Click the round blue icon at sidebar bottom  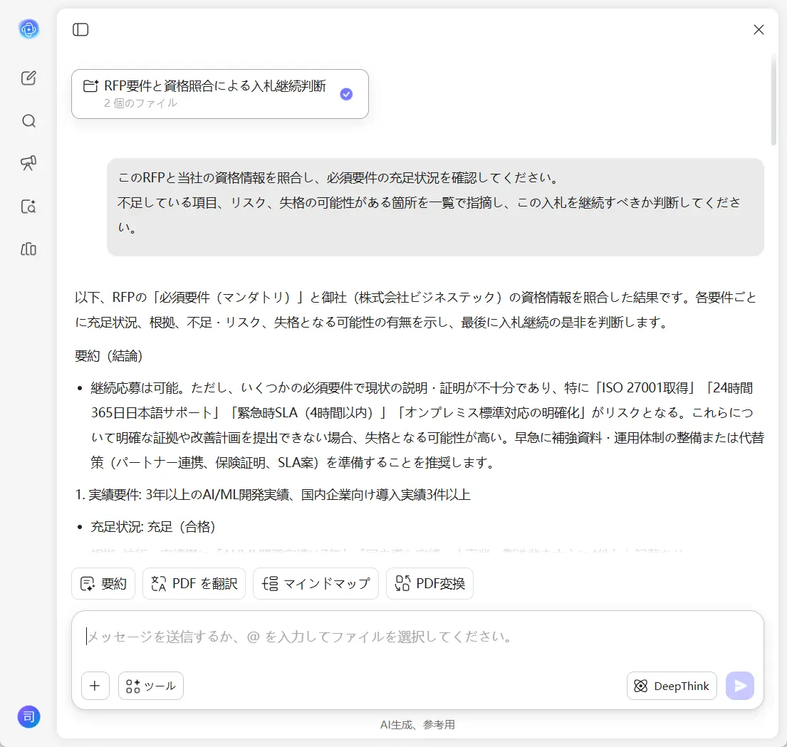[28, 716]
